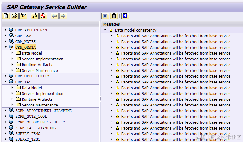Click the Open Project folder icon

15,16
